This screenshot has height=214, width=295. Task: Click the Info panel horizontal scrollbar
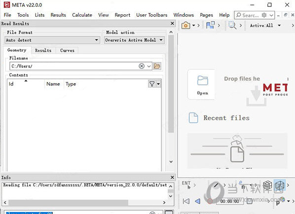[x=68, y=202]
